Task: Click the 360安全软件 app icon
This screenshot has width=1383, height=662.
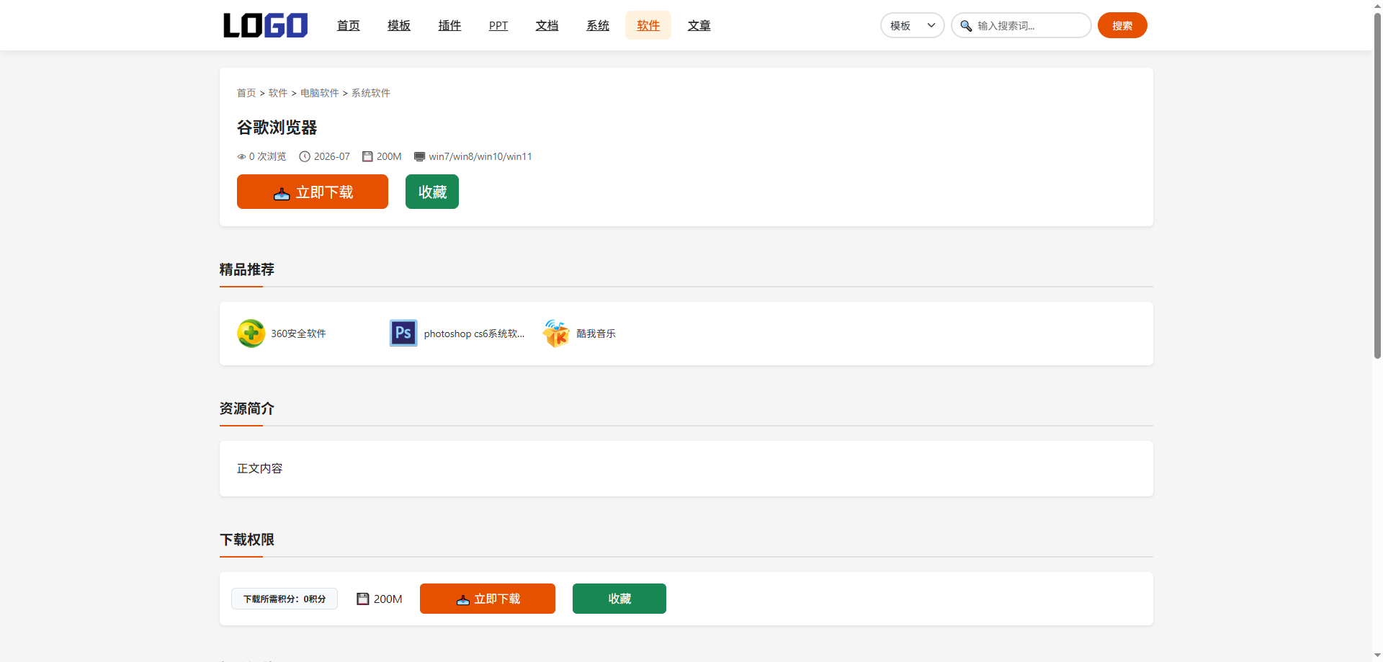Action: click(251, 334)
